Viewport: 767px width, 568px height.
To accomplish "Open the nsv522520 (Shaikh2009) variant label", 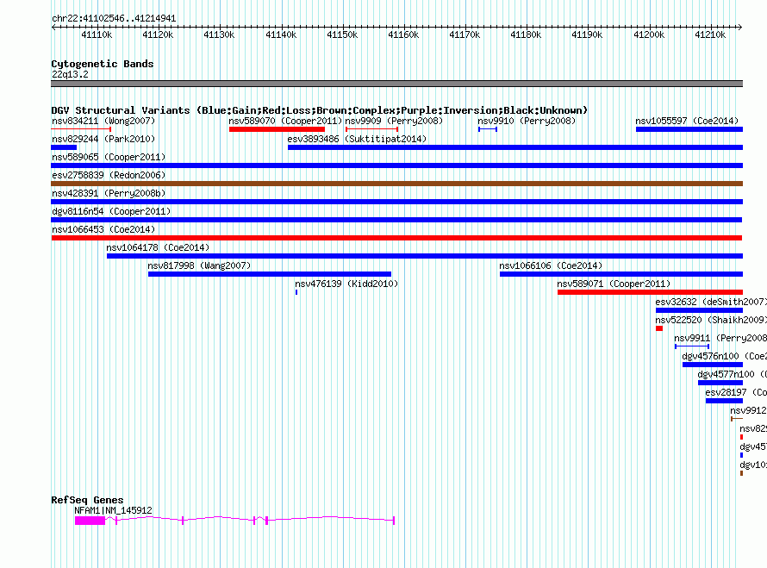I will pos(711,320).
